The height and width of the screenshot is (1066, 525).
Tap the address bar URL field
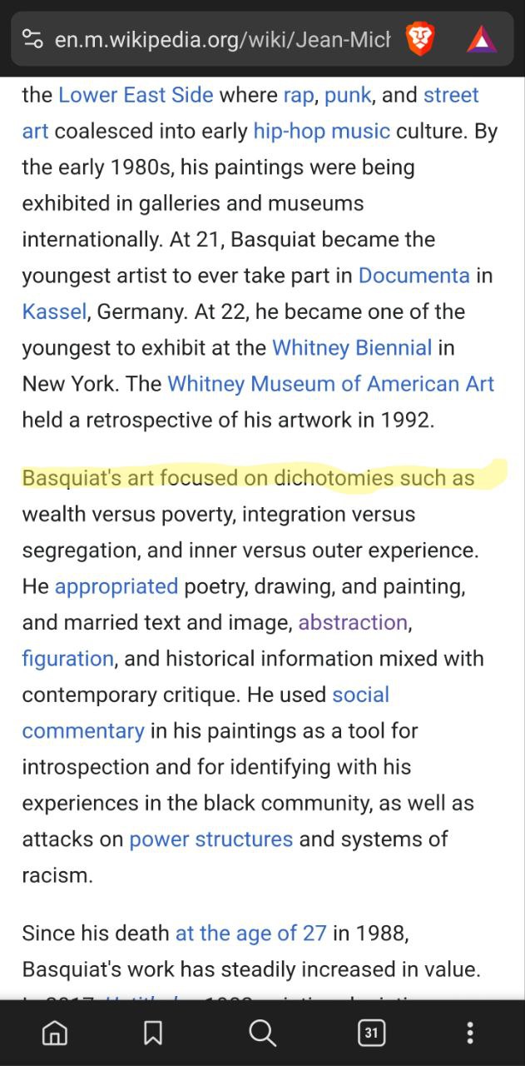pyautogui.click(x=222, y=39)
